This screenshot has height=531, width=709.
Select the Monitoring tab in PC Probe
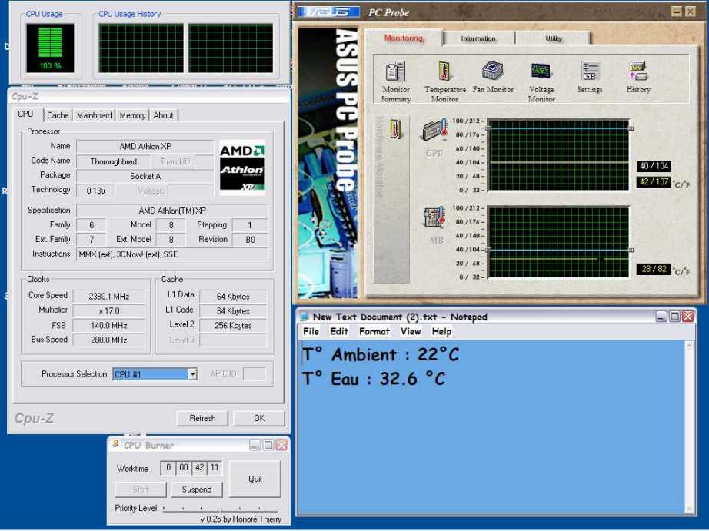404,38
